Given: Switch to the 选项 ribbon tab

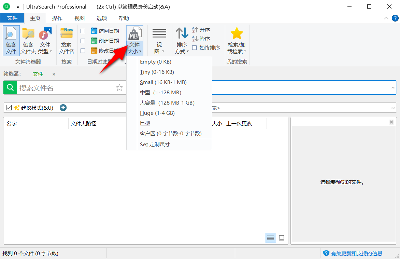Looking at the screenshot, I should coord(101,18).
